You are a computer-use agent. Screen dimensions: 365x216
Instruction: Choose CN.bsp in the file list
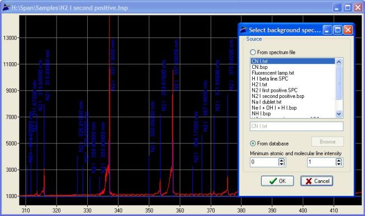click(293, 67)
